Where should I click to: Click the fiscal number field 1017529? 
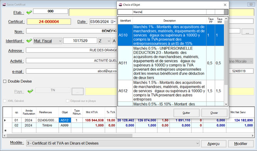[80, 41]
